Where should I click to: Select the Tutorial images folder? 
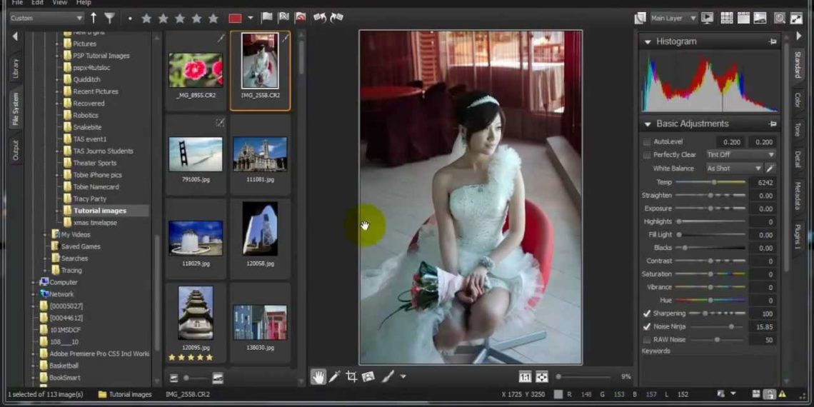click(99, 211)
